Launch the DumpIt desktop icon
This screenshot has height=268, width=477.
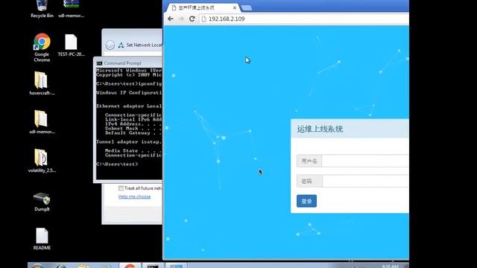42,202
